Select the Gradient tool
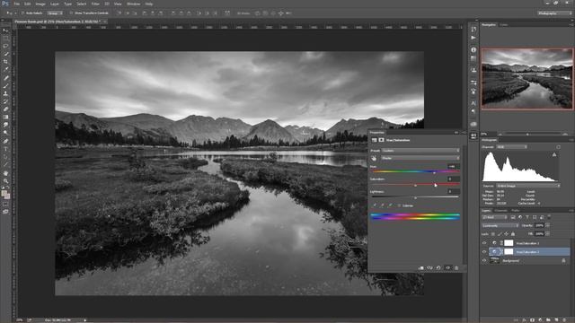The height and width of the screenshot is (323, 575). (x=5, y=118)
